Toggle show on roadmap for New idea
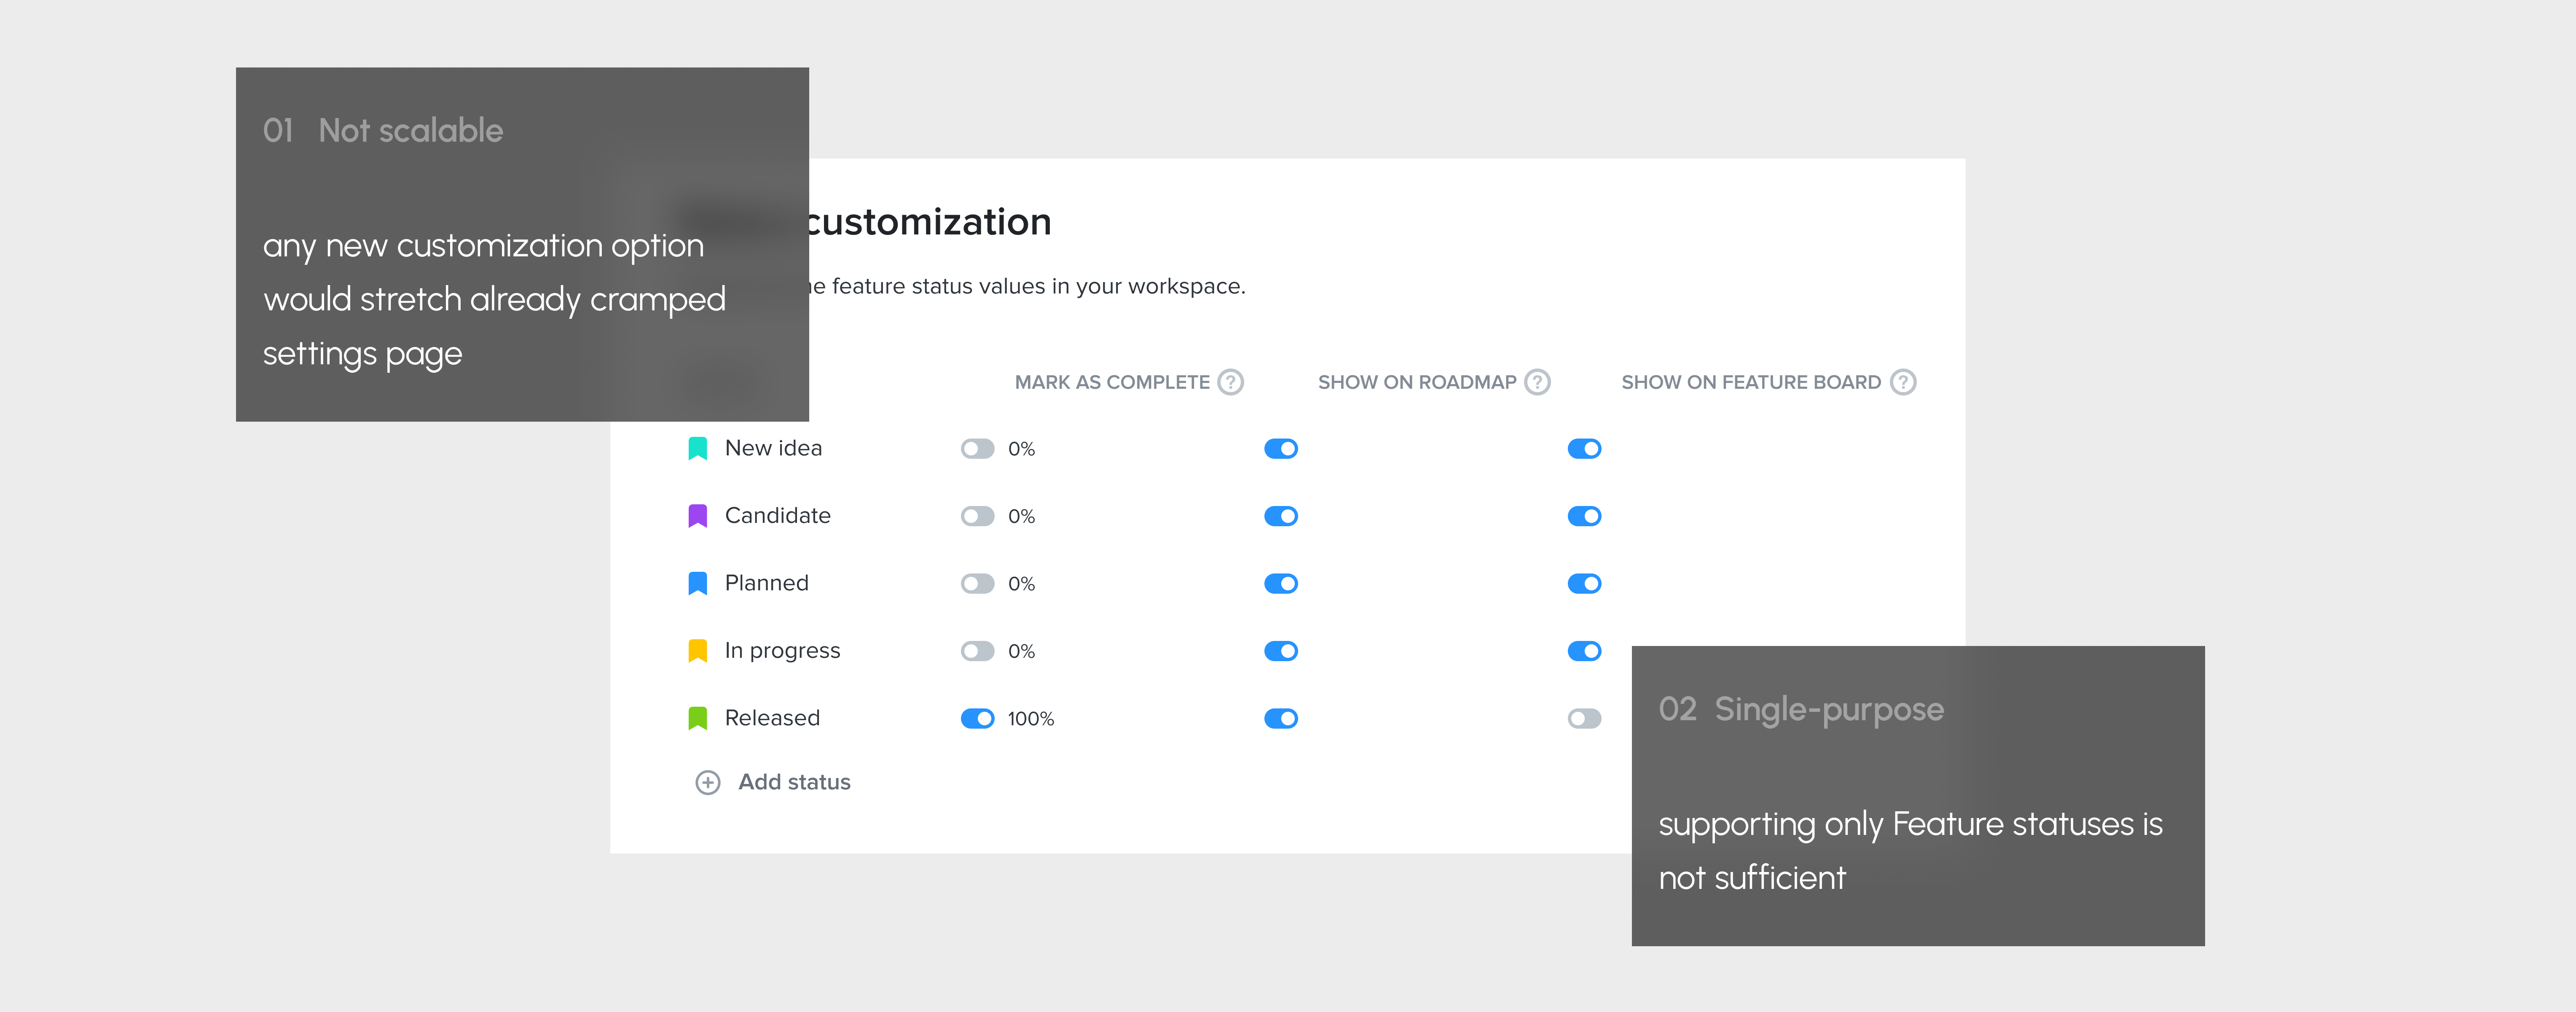 click(x=1281, y=449)
